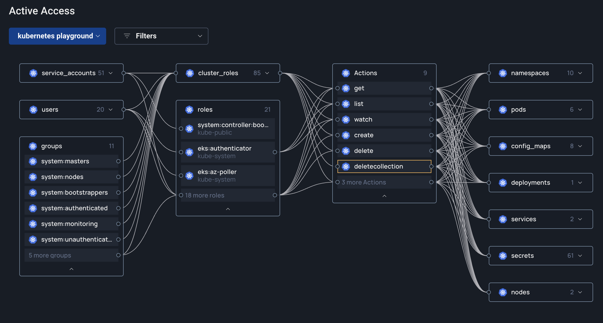Click the Kubernetes icon beside the secrets node
The image size is (603, 323).
tap(503, 256)
